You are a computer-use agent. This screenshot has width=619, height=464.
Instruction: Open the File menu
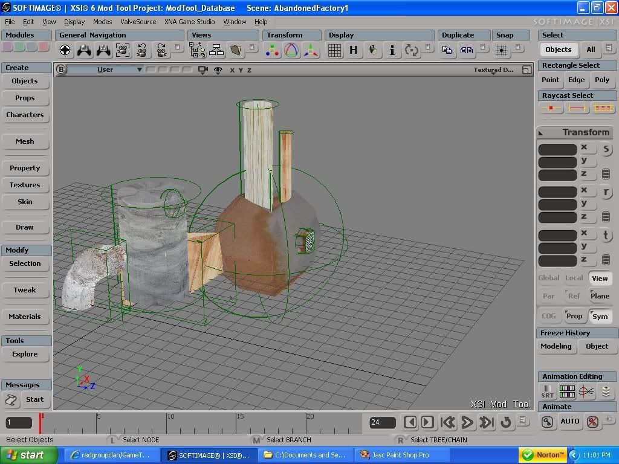10,22
